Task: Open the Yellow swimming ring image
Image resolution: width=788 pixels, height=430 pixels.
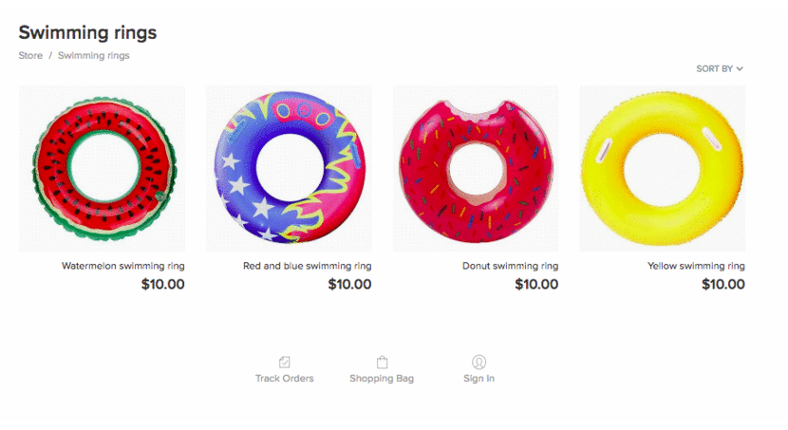Action: [x=663, y=168]
